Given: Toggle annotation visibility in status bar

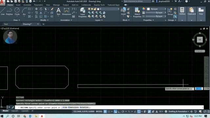Looking at the screenshot, I should click(149, 111).
